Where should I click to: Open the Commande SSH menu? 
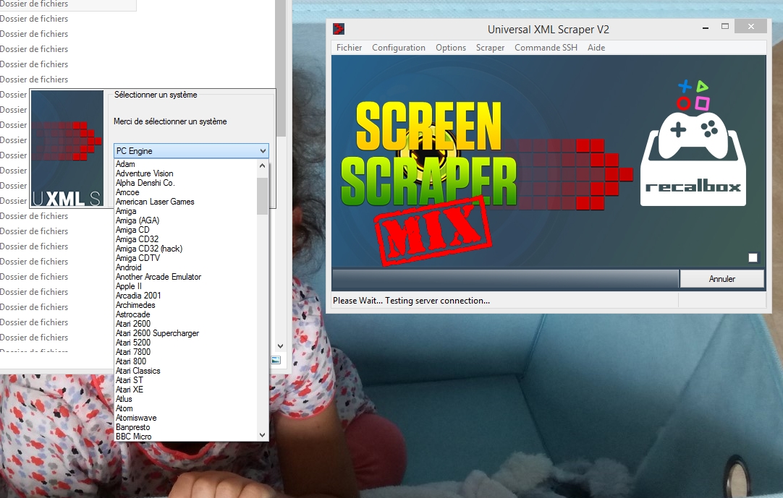coord(546,48)
